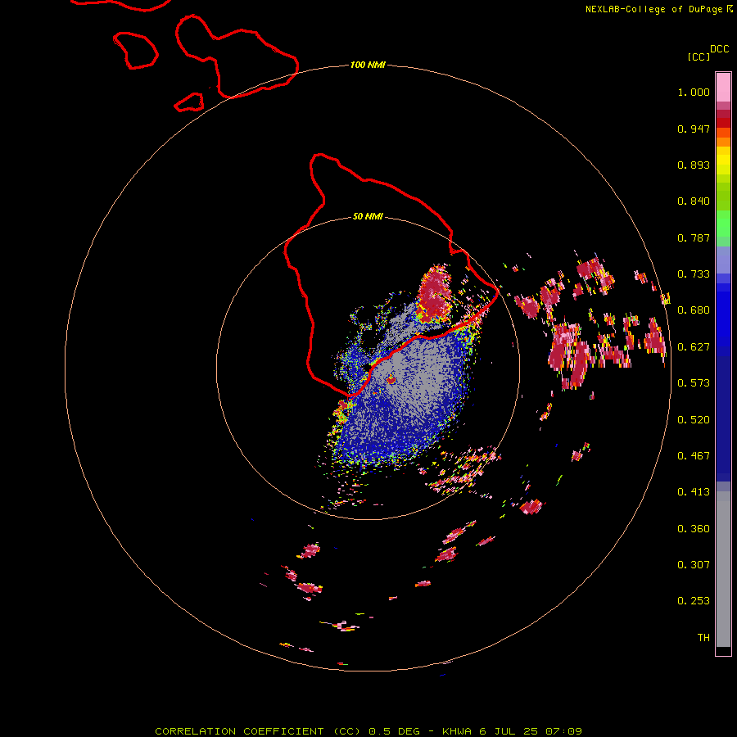This screenshot has width=737, height=737.
Task: Click the 0.947 scale value
Action: (694, 129)
